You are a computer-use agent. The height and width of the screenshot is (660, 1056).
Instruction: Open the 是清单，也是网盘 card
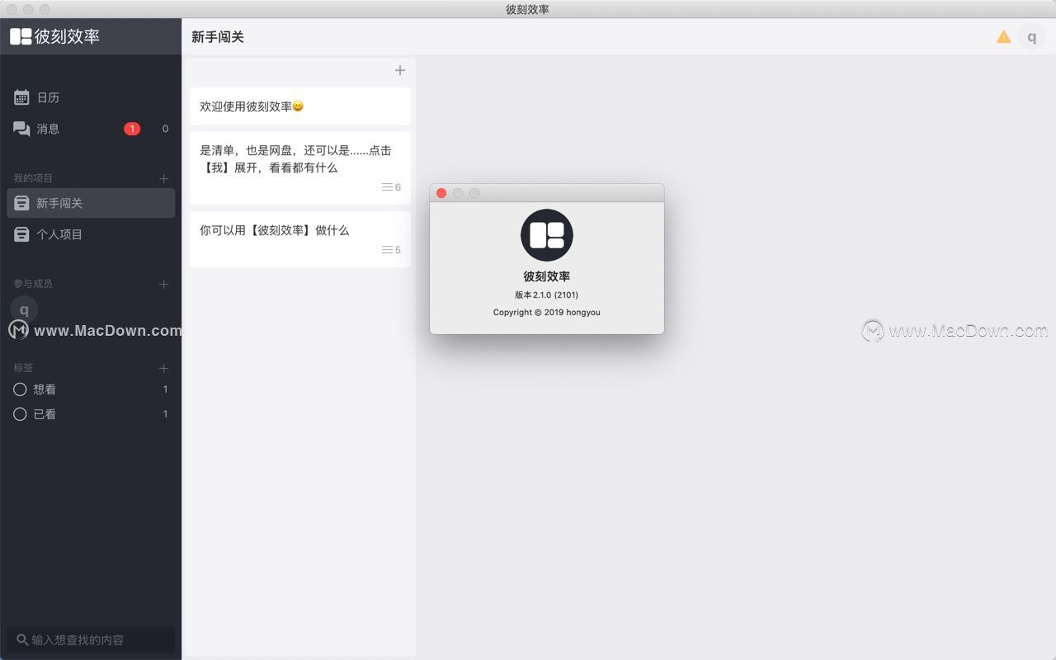pos(300,167)
